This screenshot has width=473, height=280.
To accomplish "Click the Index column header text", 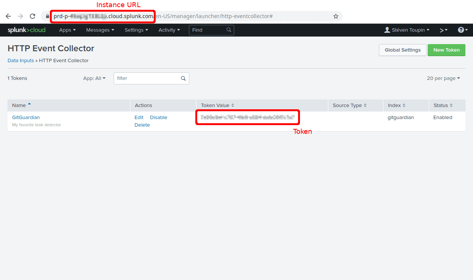I will tap(394, 106).
